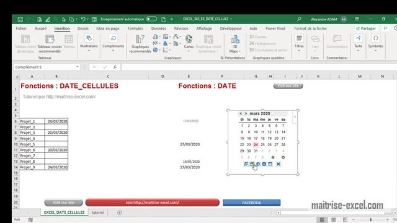Screen dimensions: 397x223
Task: Select the hollow circle option in calendar
Action: [283, 157]
